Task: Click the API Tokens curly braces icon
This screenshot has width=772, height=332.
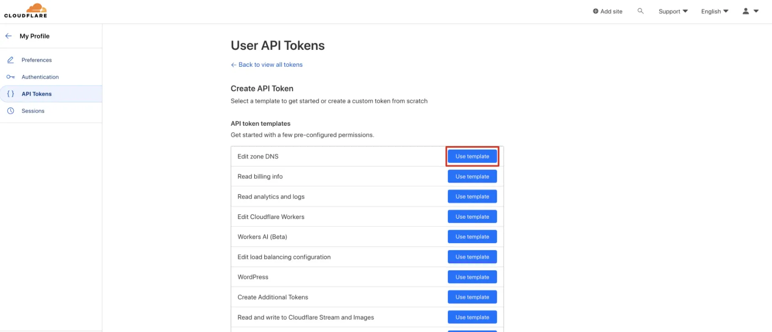Action: point(11,94)
